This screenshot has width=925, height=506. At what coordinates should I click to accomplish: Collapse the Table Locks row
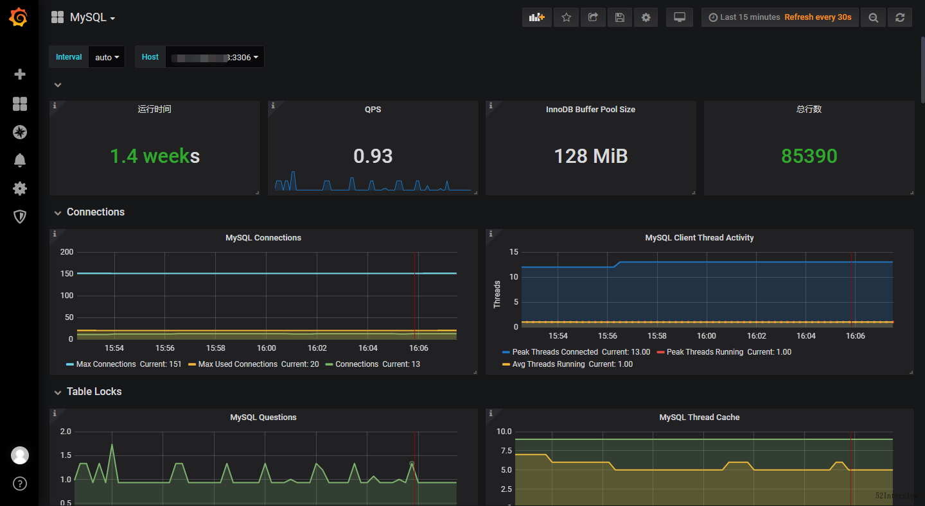87,392
